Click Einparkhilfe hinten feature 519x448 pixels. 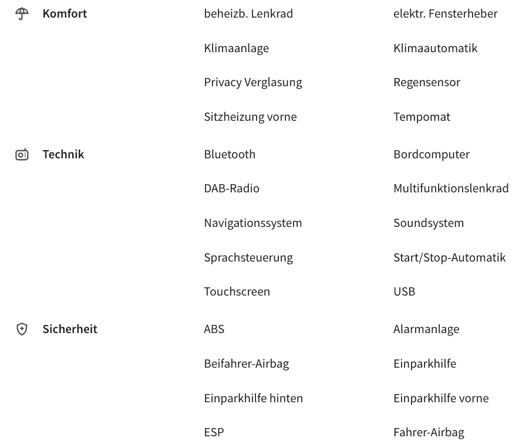(254, 399)
